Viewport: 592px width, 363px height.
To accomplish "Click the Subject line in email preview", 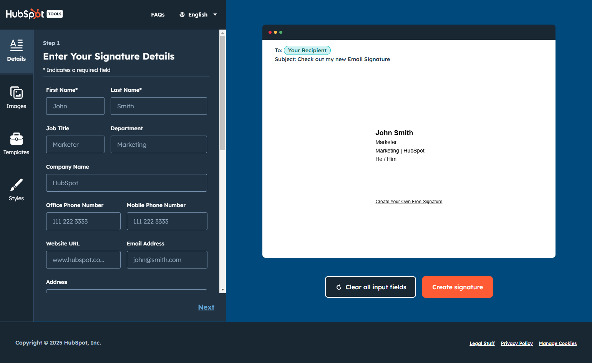I will pyautogui.click(x=332, y=59).
